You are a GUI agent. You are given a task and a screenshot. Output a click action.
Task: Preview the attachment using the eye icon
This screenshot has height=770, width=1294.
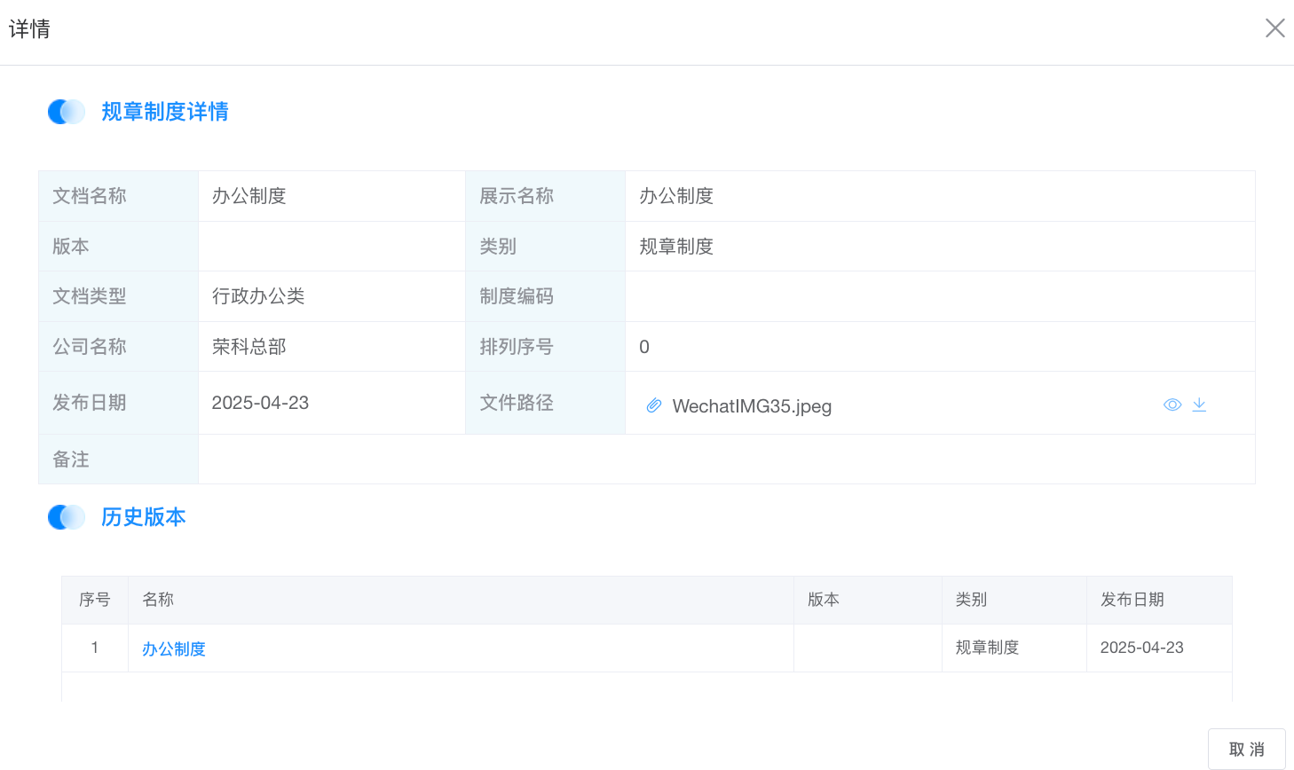coord(1172,405)
